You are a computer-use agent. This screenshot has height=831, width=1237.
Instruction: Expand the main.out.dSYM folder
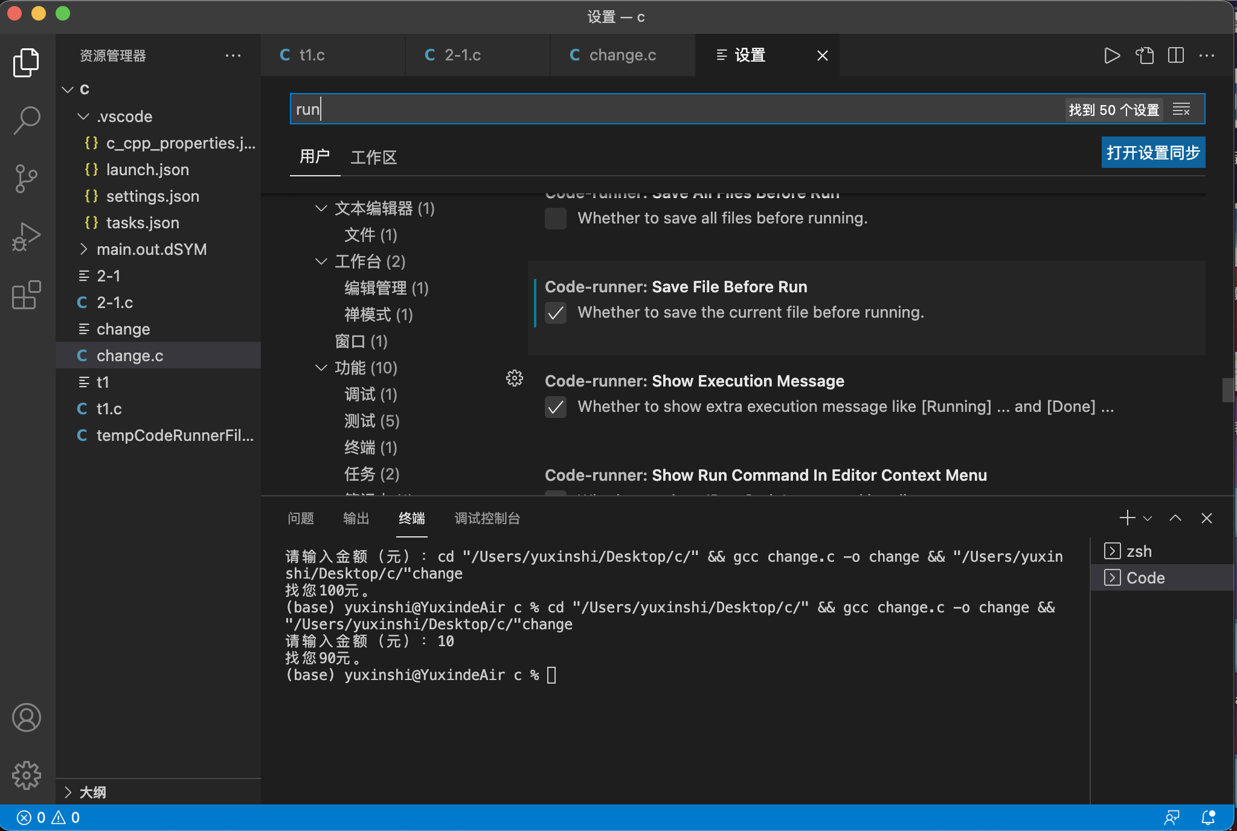click(x=83, y=249)
